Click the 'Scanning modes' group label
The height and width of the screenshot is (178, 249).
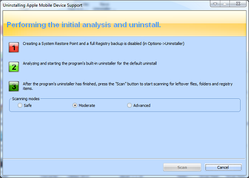click(x=26, y=99)
